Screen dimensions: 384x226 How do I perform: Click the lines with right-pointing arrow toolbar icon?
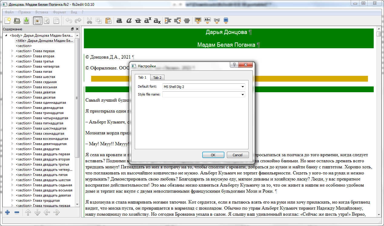[168, 21]
